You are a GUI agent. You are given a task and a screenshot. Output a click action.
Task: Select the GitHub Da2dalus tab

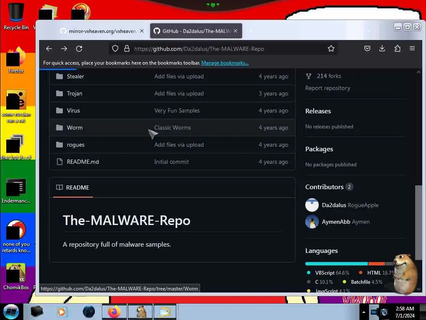[x=196, y=31]
